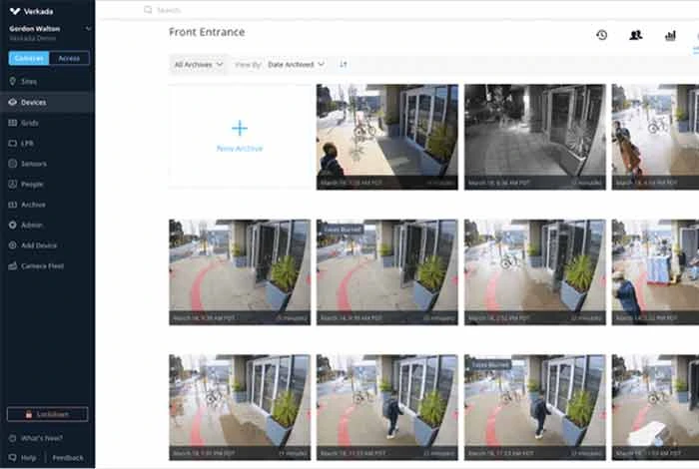This screenshot has height=469, width=699.
Task: Open the Feedback link
Action: point(68,457)
